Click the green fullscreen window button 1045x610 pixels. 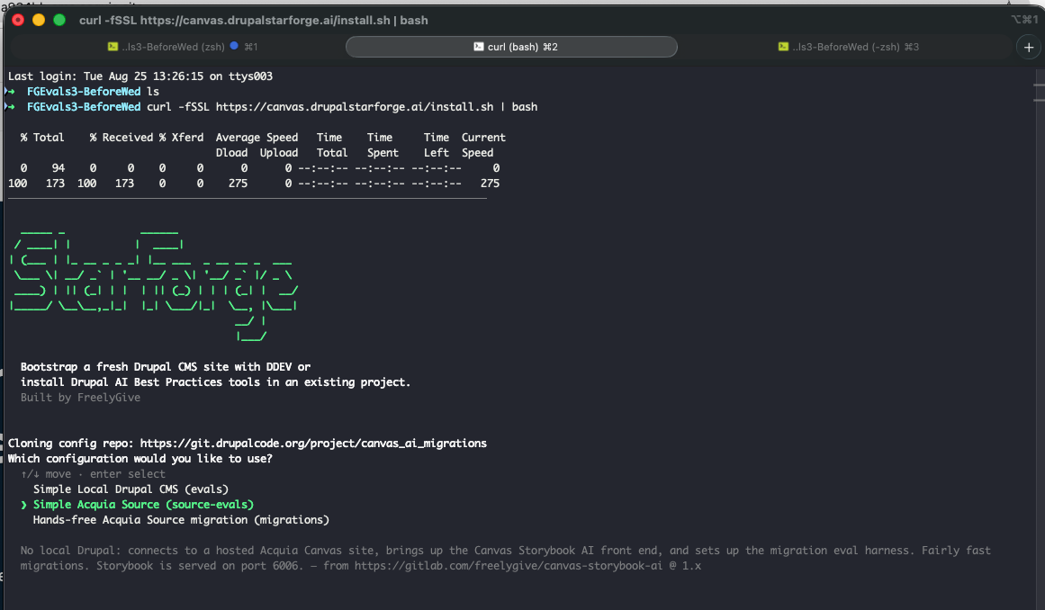pyautogui.click(x=59, y=20)
